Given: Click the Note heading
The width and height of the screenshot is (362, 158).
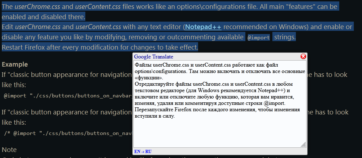Looking at the screenshot, I should [x=9, y=150].
